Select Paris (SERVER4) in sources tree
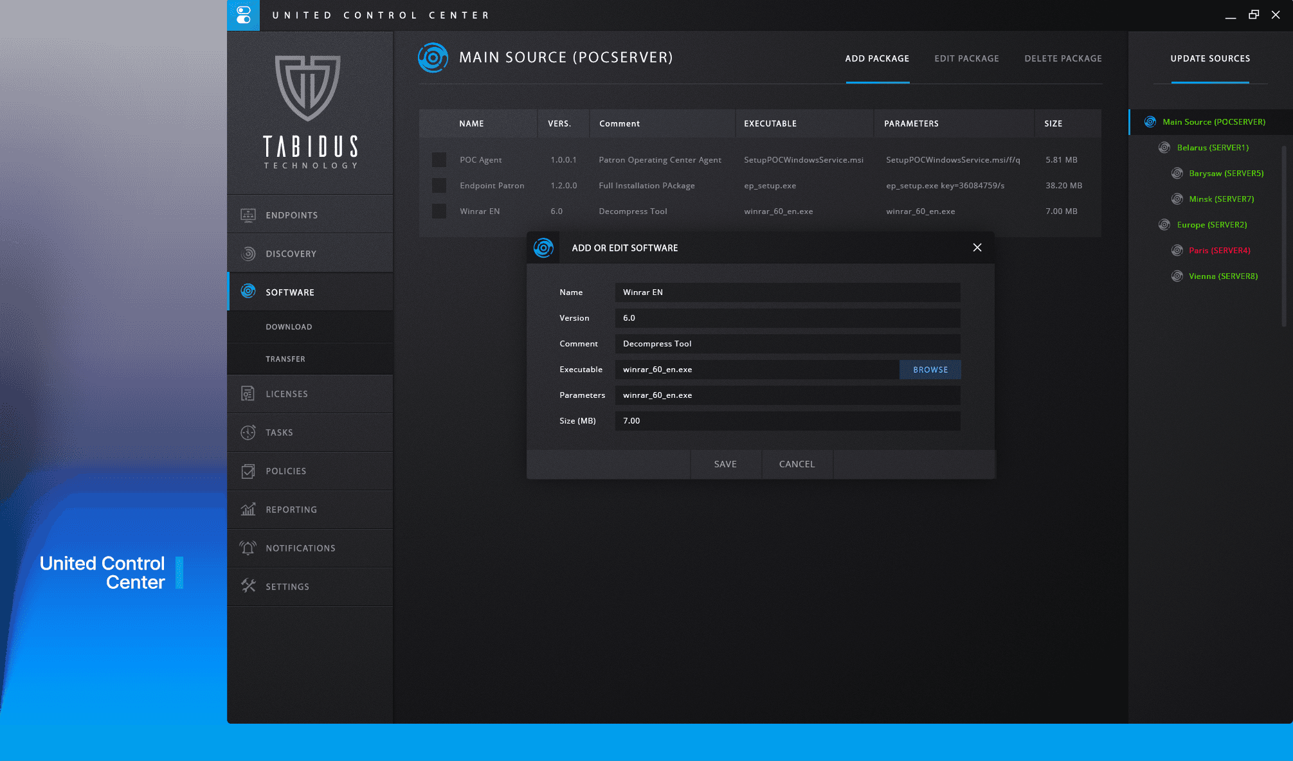 1219,251
